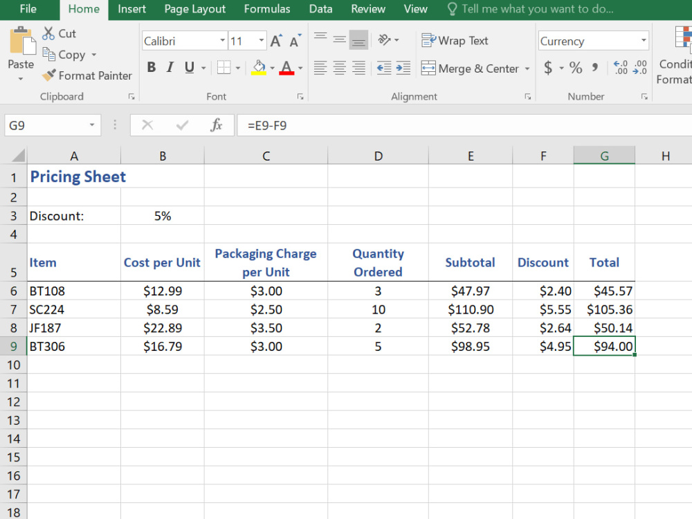Increase indent
This screenshot has height=519, width=692.
pos(403,68)
